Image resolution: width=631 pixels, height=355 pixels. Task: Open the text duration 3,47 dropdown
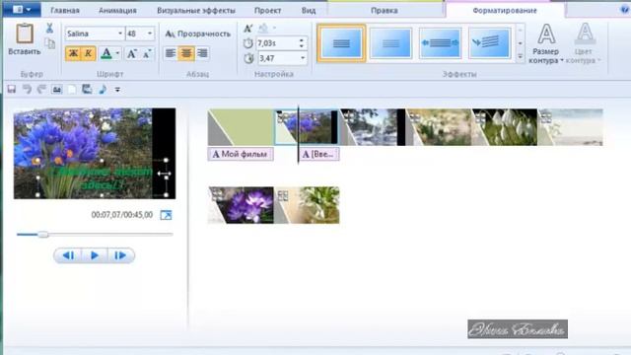click(x=303, y=58)
